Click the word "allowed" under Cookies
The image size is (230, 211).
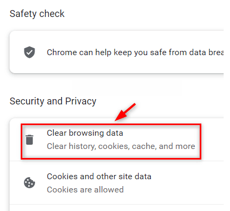click(x=109, y=190)
